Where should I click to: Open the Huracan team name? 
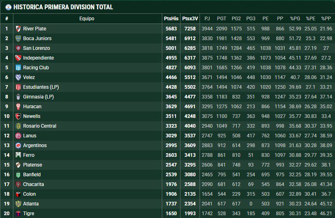pos(32,106)
